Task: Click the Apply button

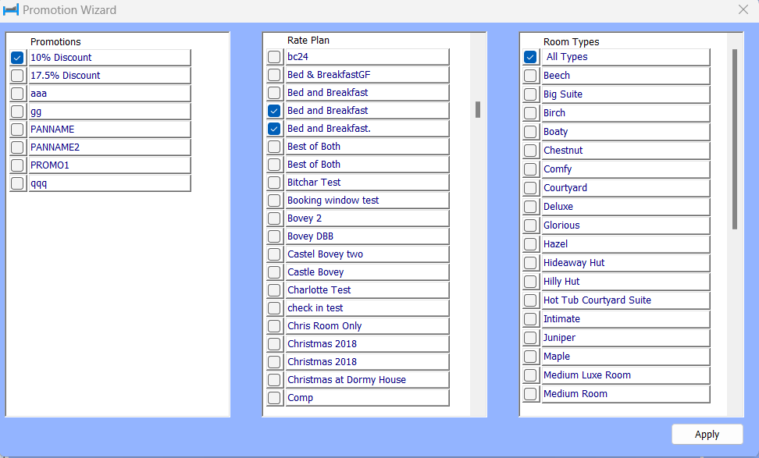Action: 707,435
